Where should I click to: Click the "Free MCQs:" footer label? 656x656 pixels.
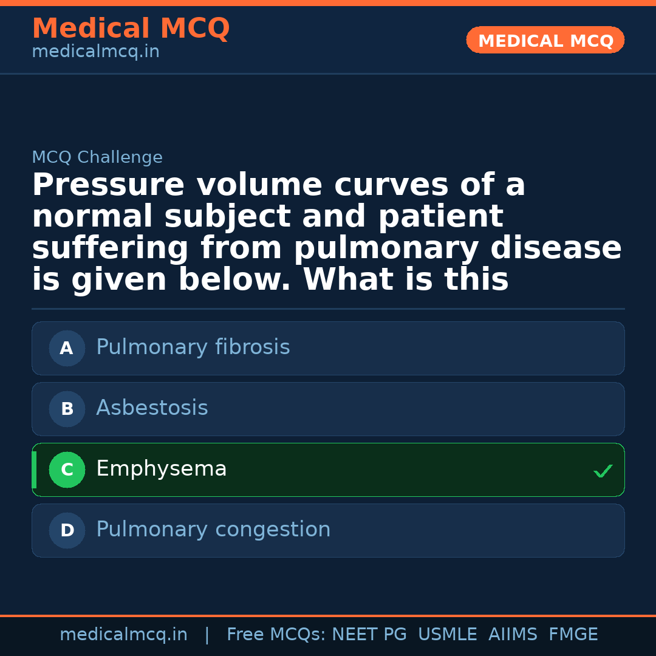click(x=276, y=635)
